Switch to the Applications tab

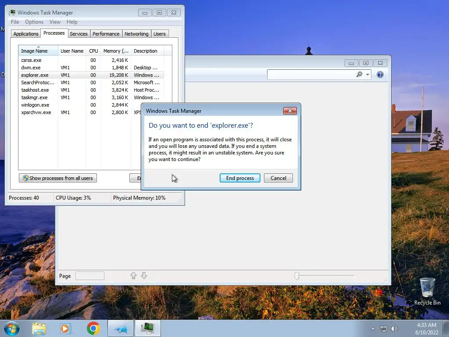26,34
